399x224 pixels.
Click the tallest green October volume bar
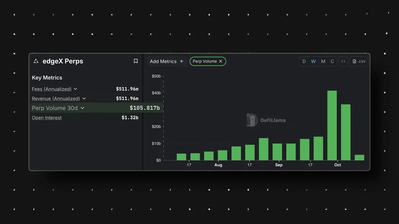coord(332,124)
